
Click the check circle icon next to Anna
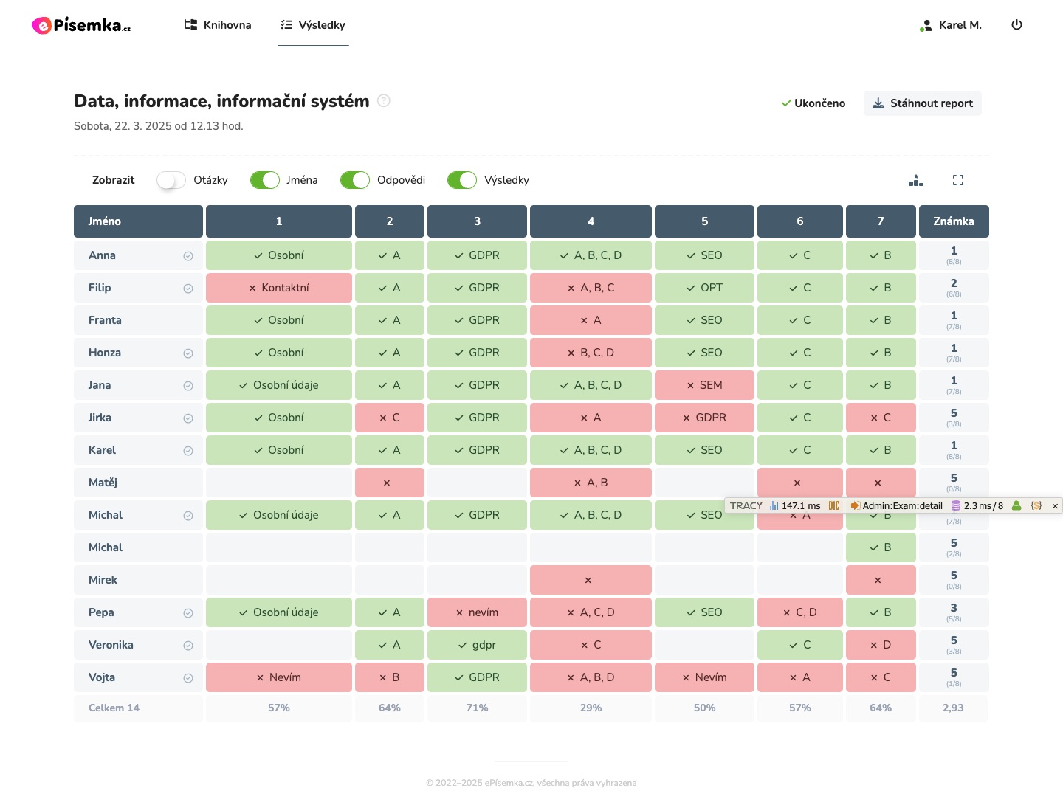[x=188, y=256]
